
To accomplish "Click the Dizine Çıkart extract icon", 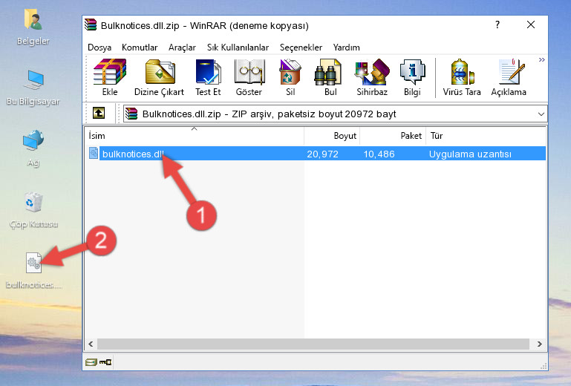I will 159,77.
